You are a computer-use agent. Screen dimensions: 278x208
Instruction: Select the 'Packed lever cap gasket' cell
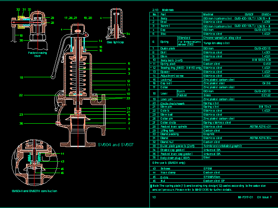coord(176,154)
